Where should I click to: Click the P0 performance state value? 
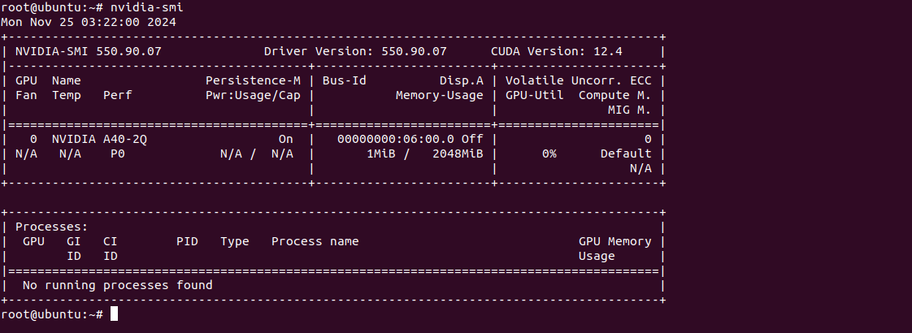click(118, 154)
